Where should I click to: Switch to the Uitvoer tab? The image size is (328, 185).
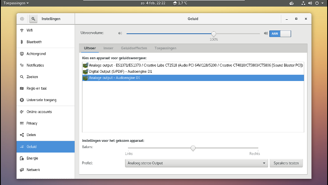point(90,48)
